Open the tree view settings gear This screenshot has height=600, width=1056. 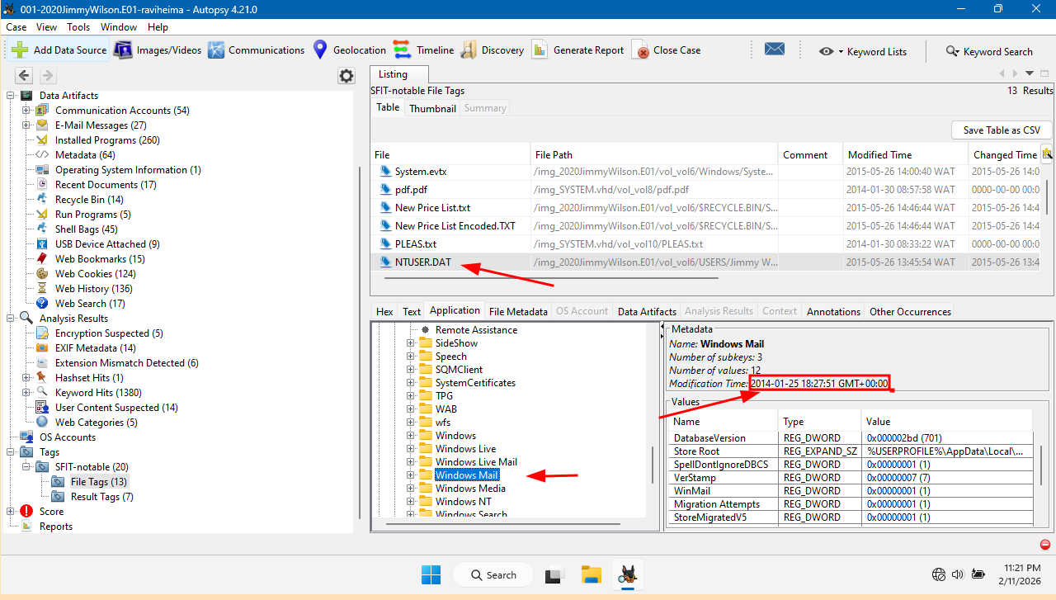[x=346, y=76]
